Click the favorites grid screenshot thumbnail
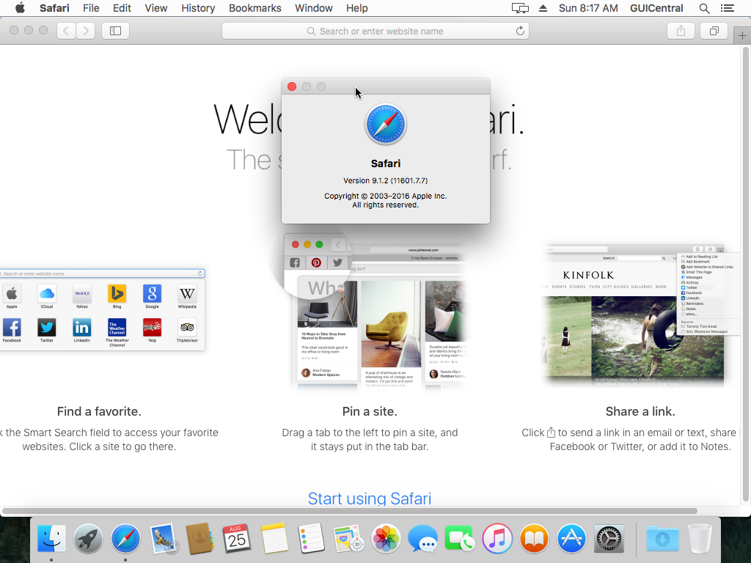751x563 pixels. coord(102,310)
